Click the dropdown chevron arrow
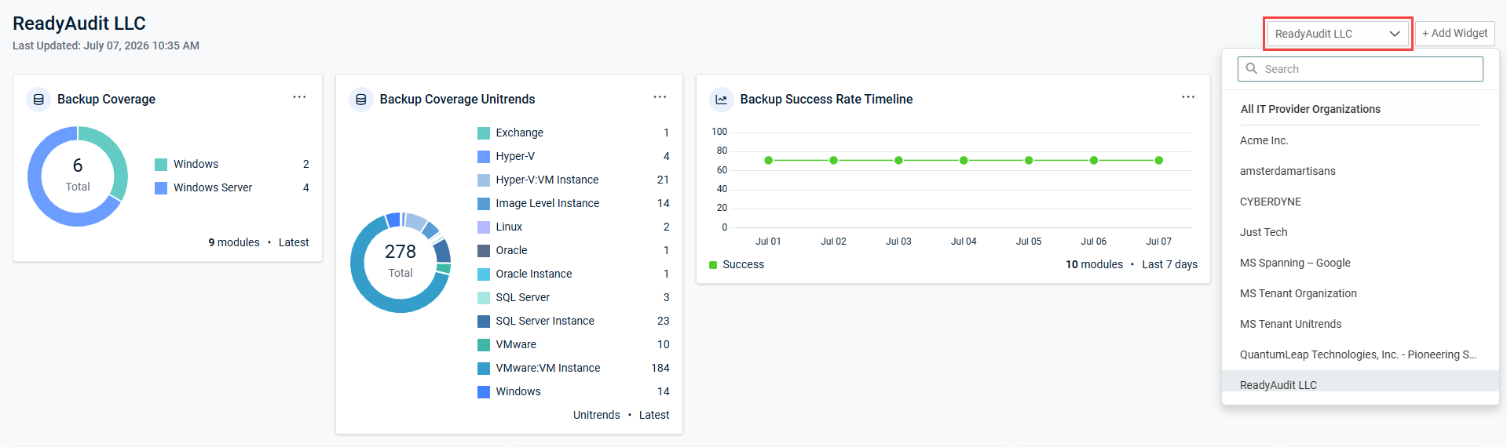The height and width of the screenshot is (447, 1507). pos(1395,34)
